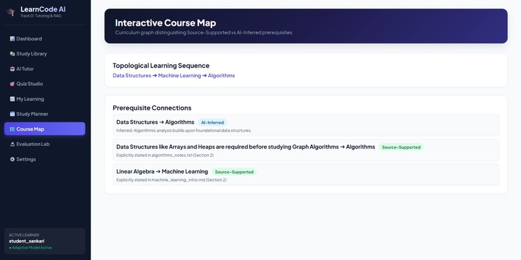Select the Arrays and Heaps prerequisite connection
Screen dimensions: 521x260
306,150
